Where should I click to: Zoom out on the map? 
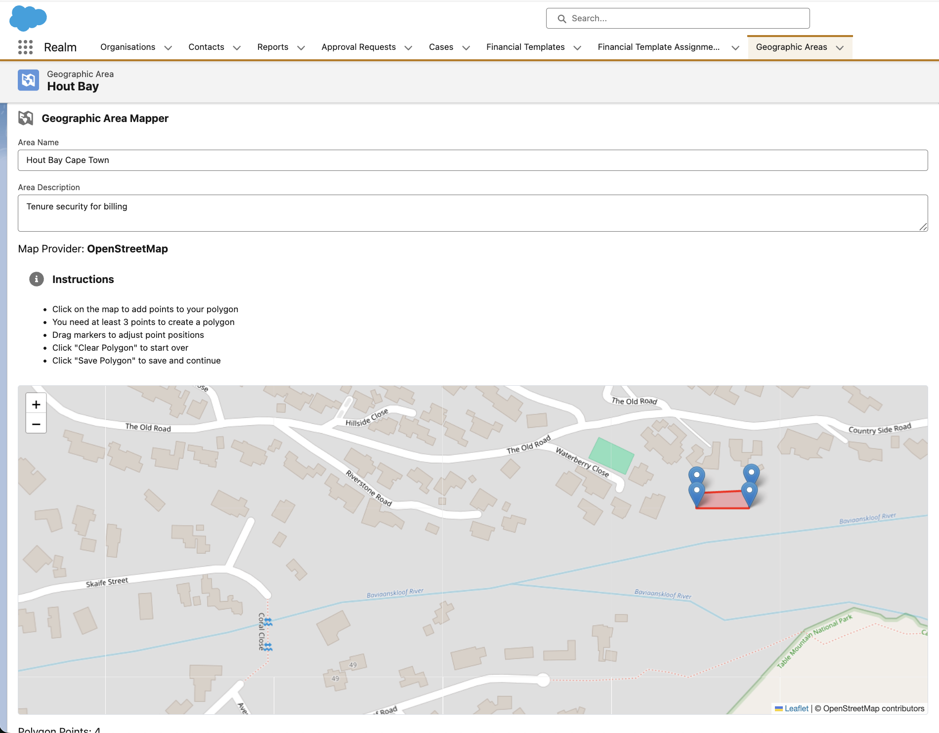click(36, 424)
